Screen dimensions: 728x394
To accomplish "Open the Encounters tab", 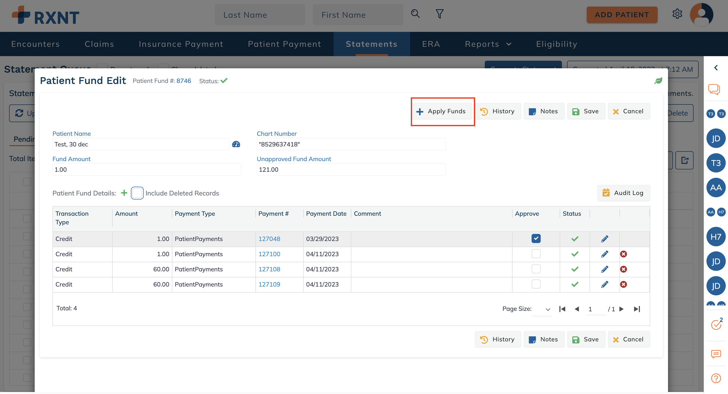I will 35,44.
